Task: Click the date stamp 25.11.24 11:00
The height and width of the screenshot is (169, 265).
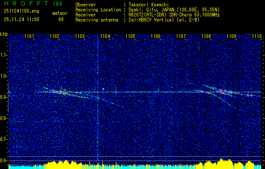Action: tap(21, 19)
